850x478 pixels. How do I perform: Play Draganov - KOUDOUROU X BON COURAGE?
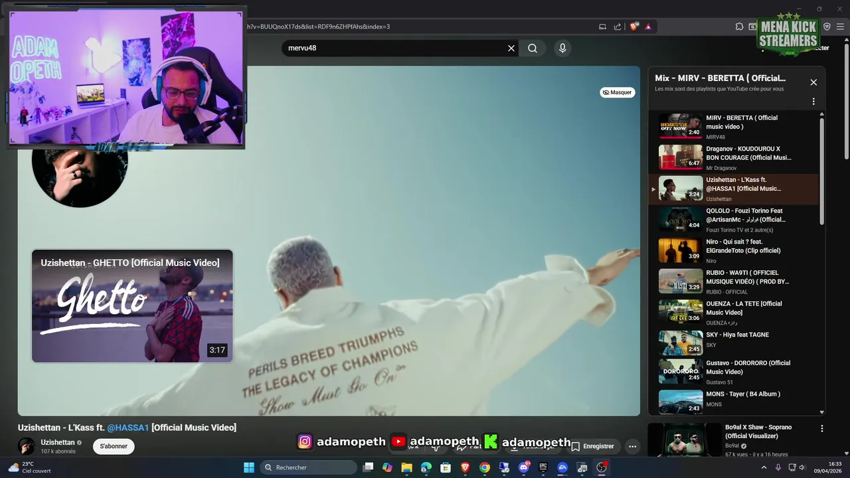pyautogui.click(x=734, y=157)
